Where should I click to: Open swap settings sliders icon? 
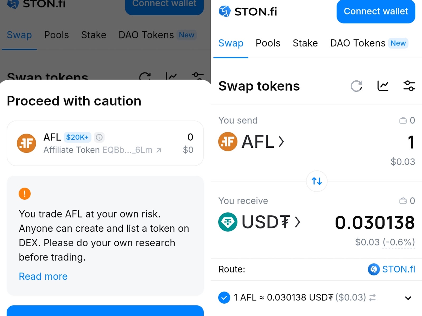pyautogui.click(x=409, y=86)
